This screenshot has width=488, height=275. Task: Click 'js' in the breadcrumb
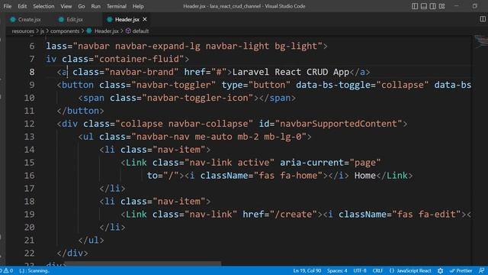click(x=42, y=31)
